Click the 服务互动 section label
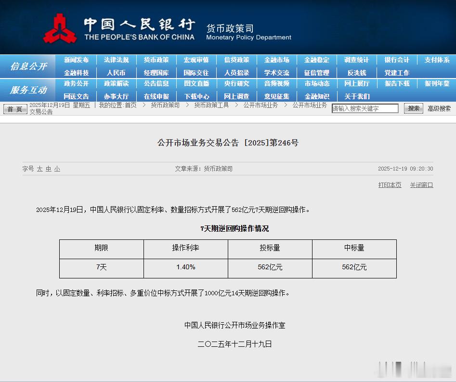 tap(28, 90)
